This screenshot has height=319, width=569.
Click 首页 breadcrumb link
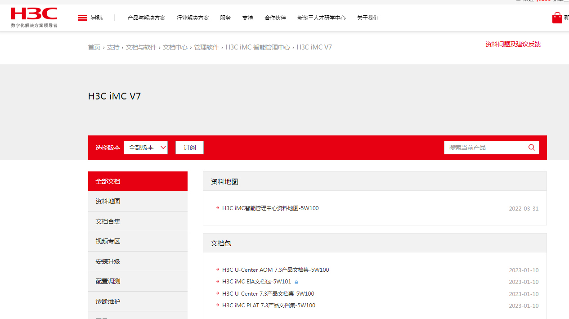coord(94,47)
